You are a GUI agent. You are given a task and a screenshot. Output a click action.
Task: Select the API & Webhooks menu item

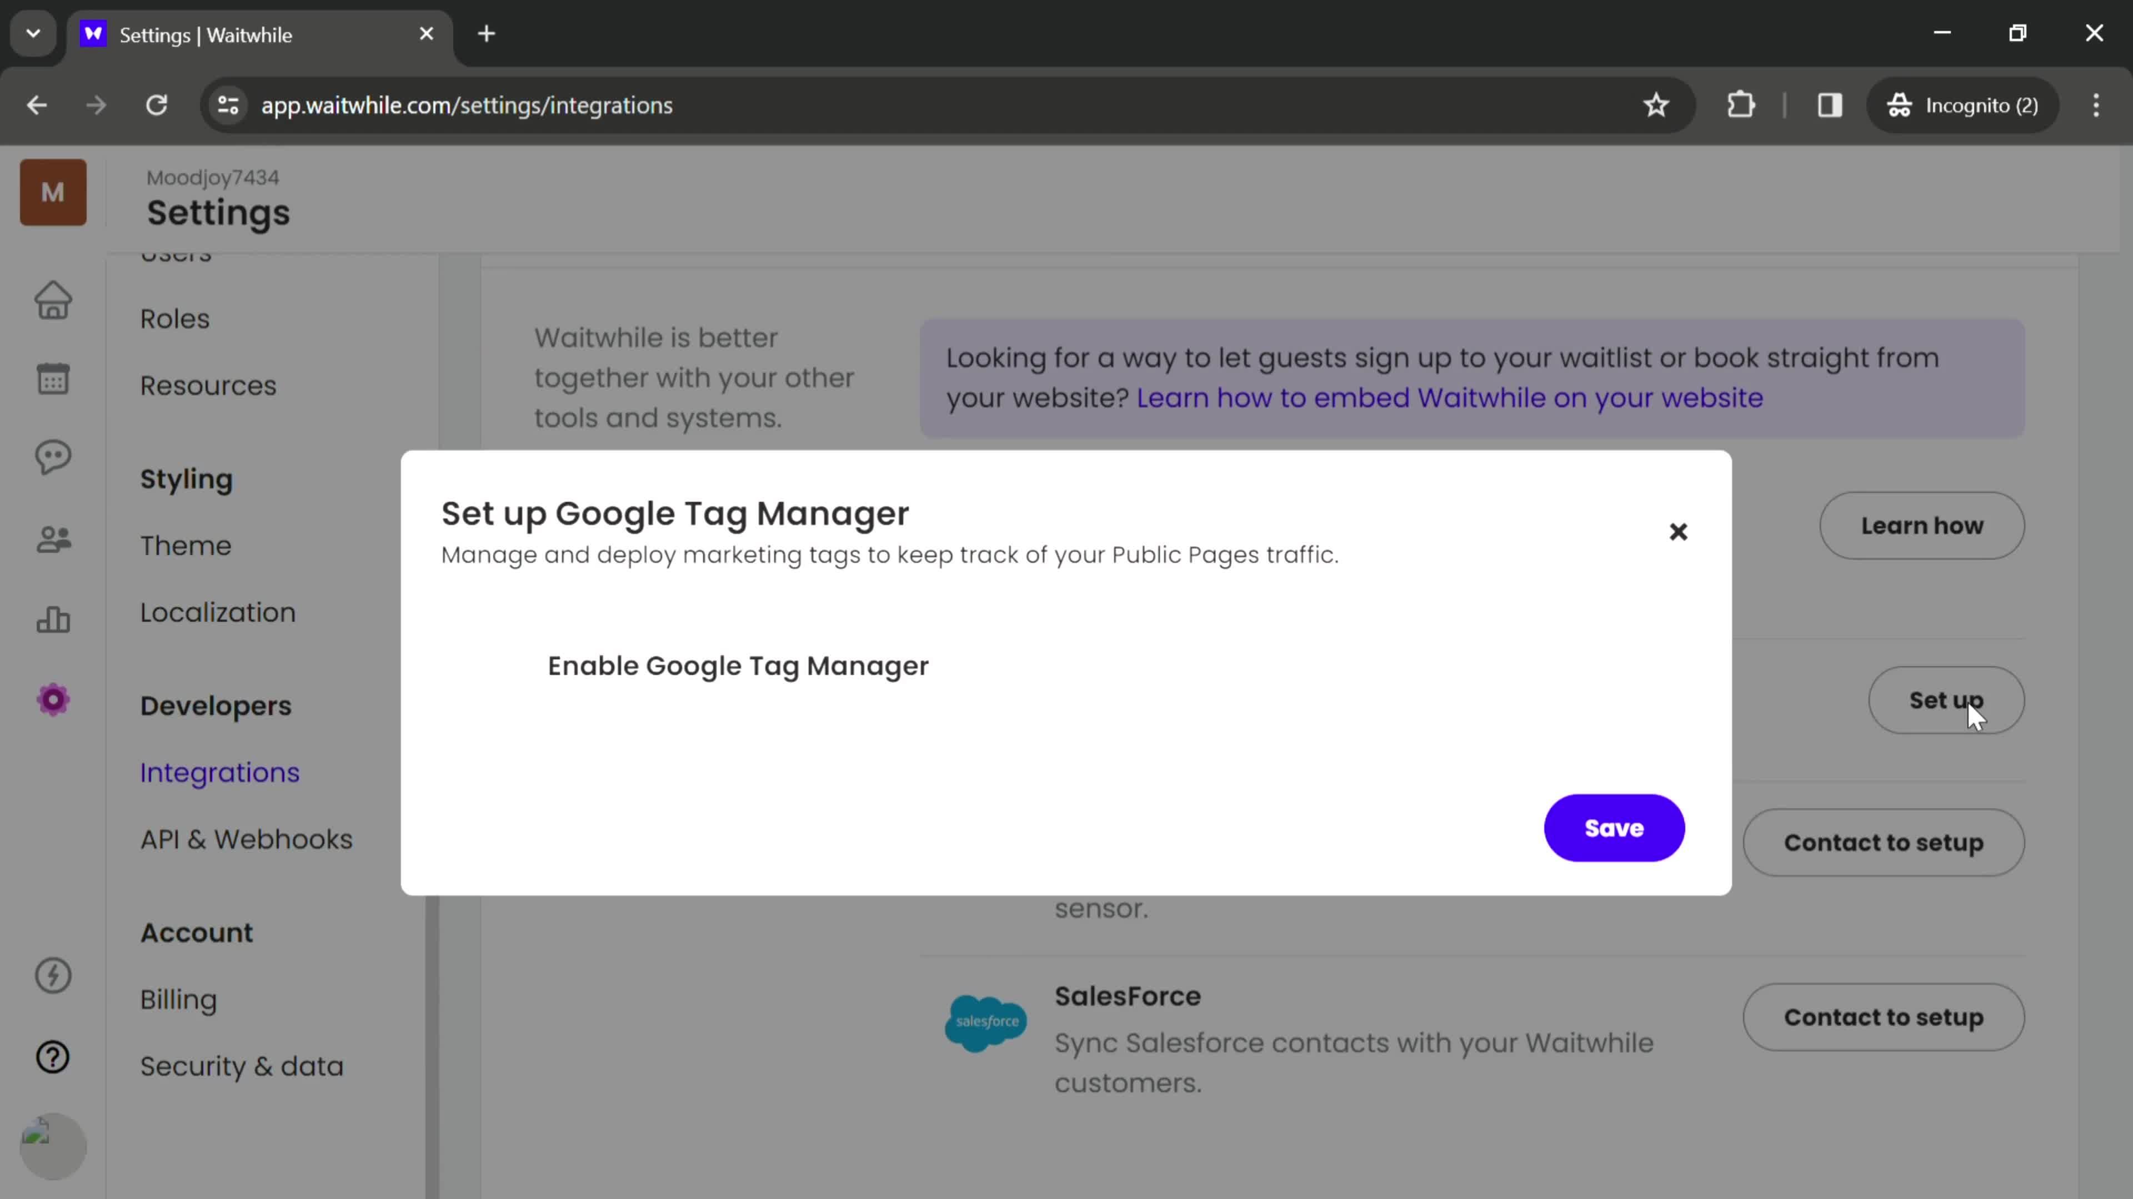click(246, 839)
